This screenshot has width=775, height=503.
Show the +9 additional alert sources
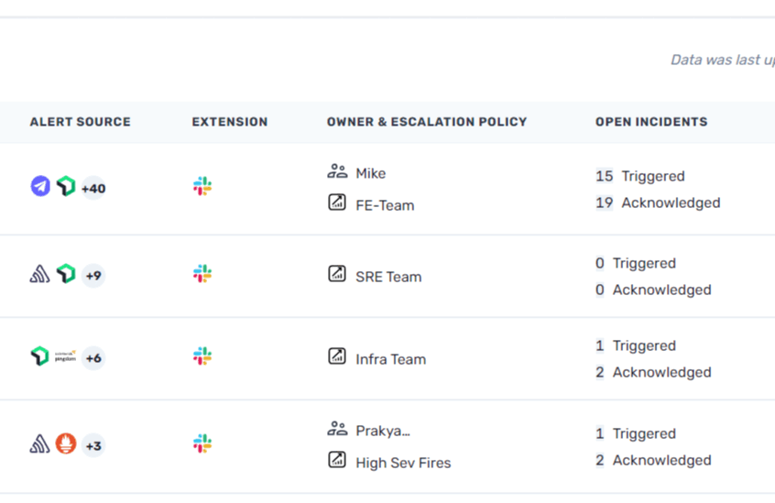[93, 276]
